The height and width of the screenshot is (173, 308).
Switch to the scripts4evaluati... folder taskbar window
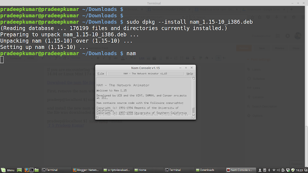tap(117, 170)
